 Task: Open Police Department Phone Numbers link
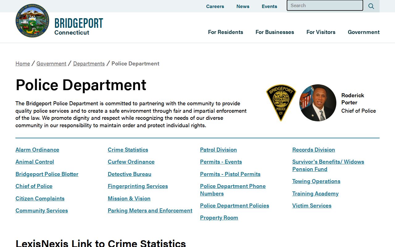(233, 190)
